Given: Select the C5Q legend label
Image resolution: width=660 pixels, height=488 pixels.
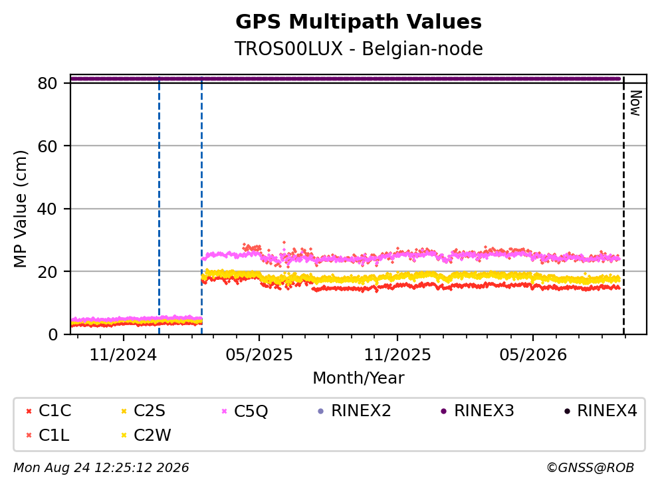Looking at the screenshot, I should click(x=251, y=411).
